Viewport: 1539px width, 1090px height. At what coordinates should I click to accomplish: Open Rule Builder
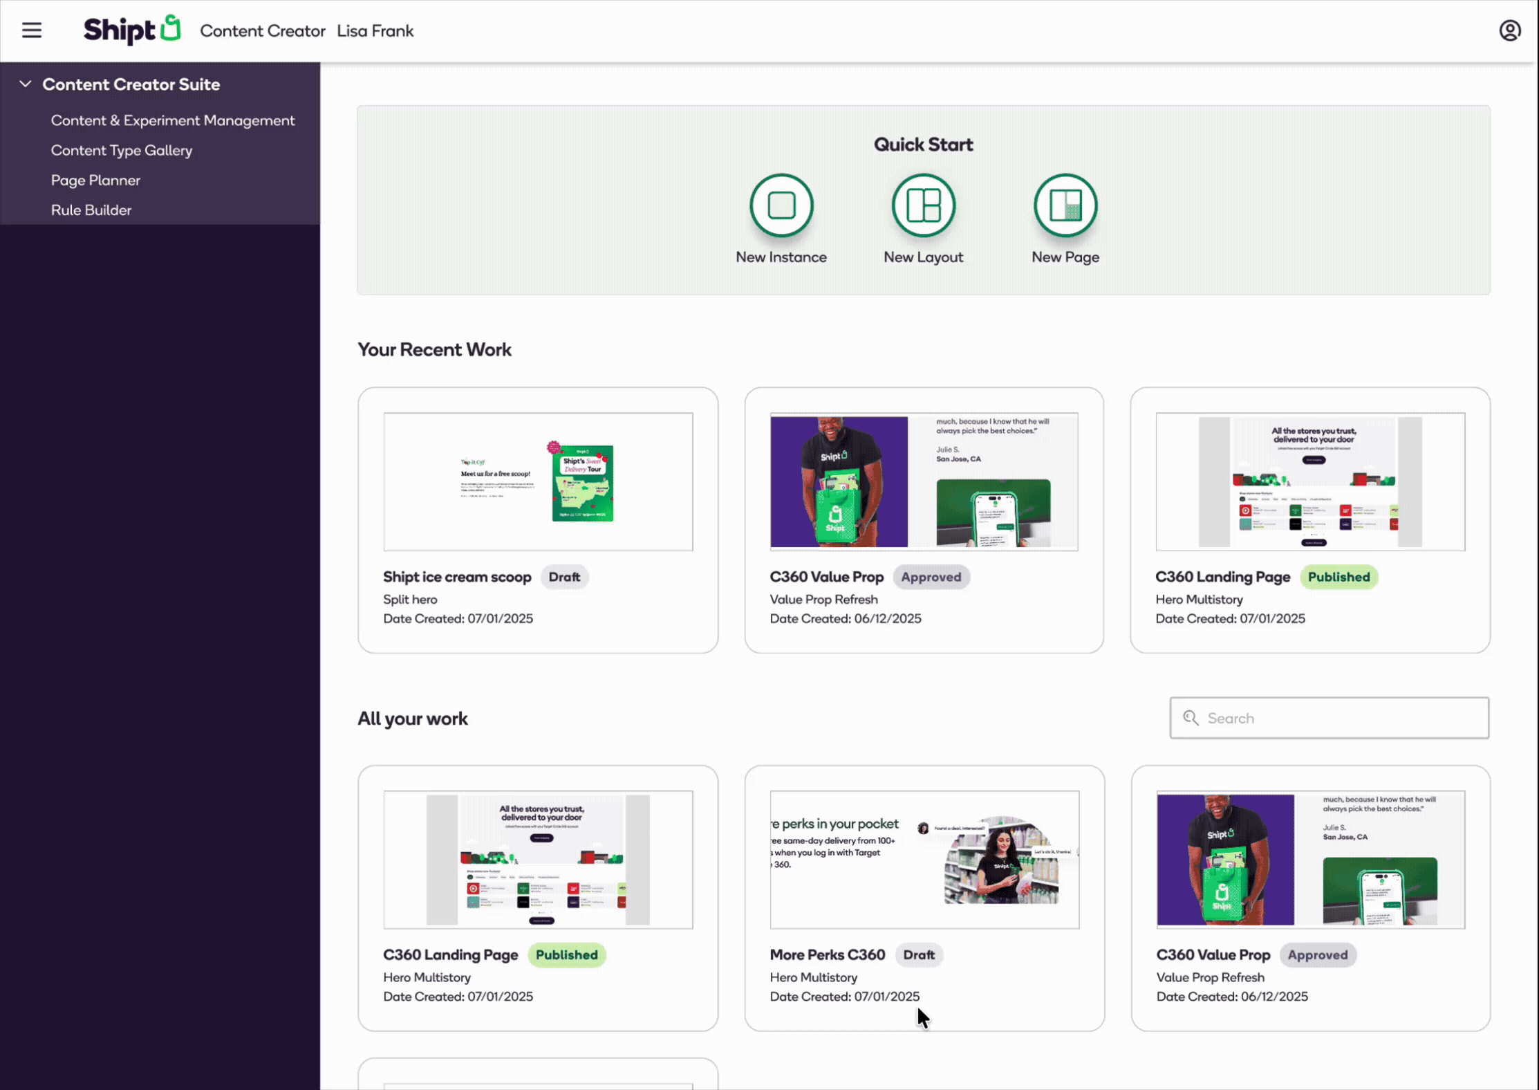pos(91,210)
